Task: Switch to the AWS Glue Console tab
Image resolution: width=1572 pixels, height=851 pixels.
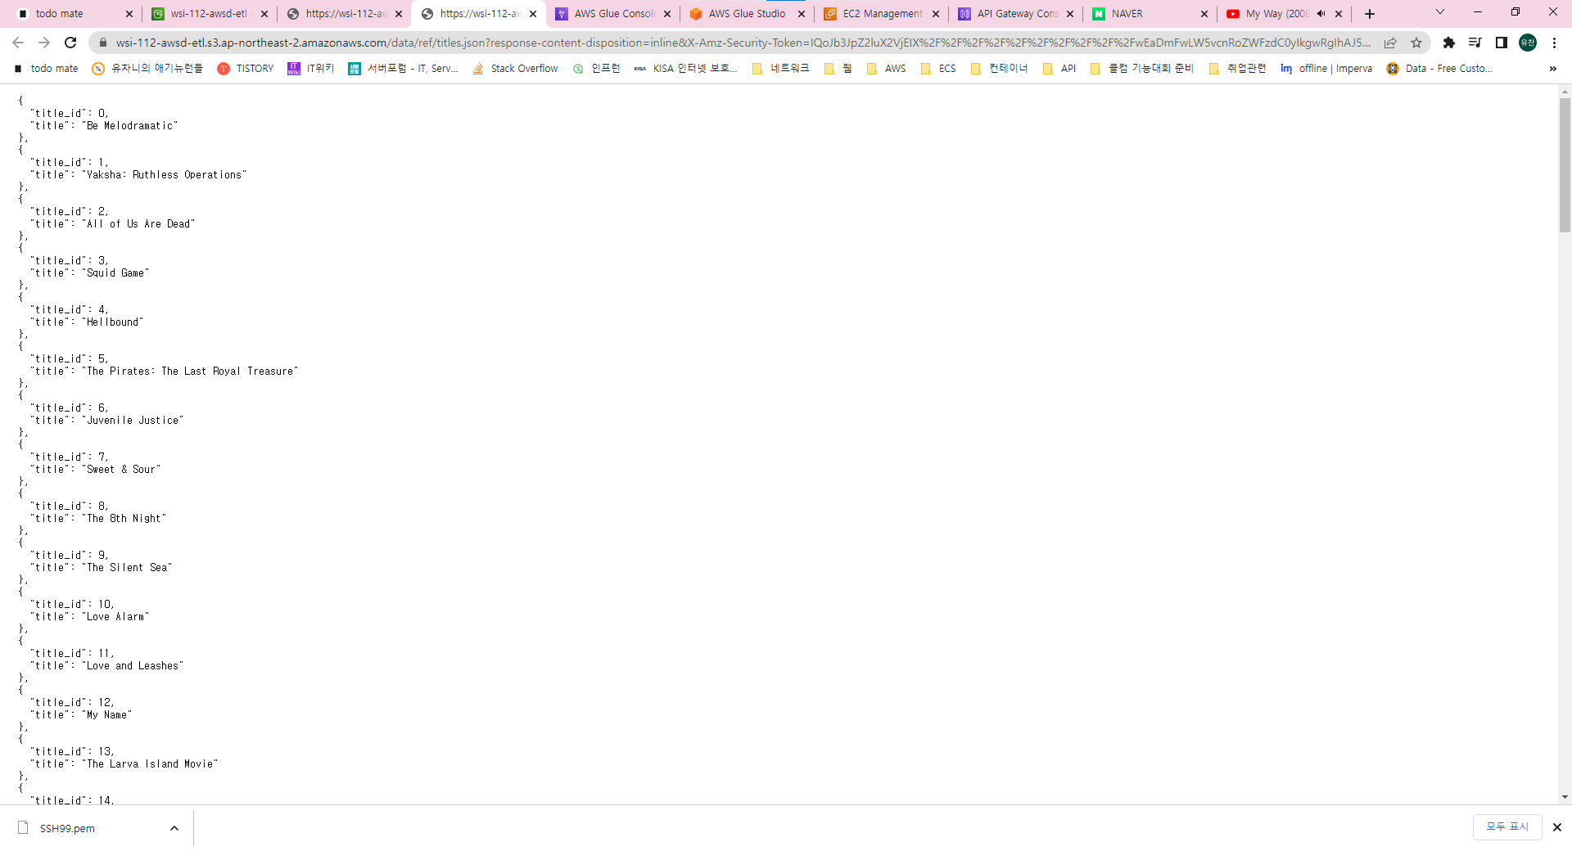Action: click(614, 14)
